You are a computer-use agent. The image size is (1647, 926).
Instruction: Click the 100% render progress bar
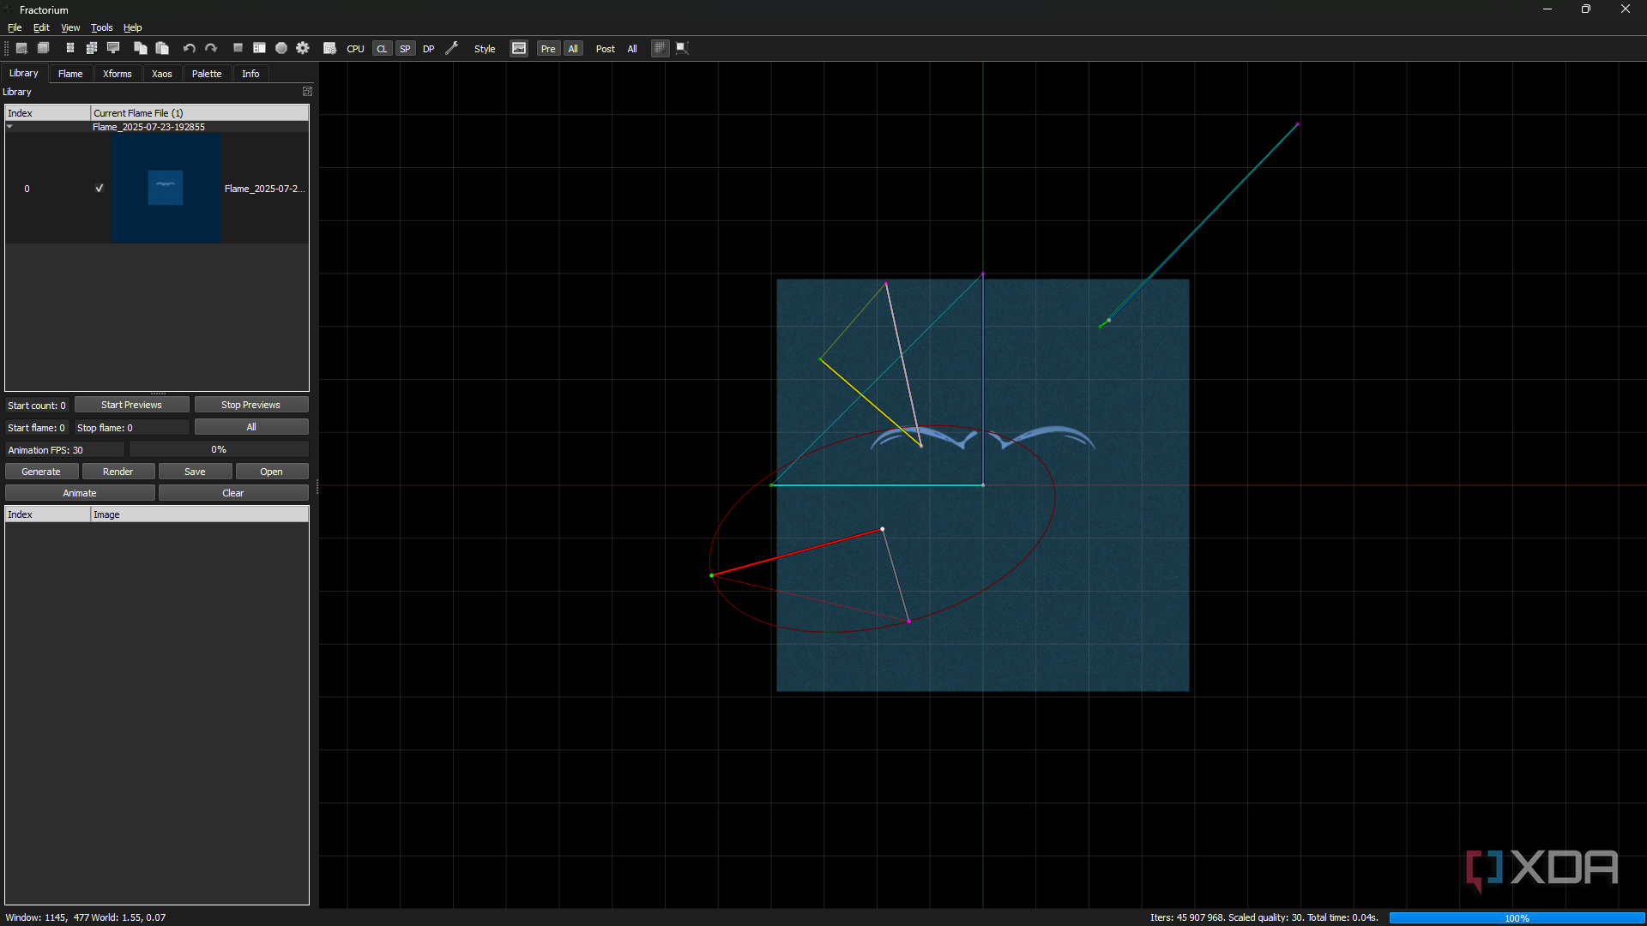[1517, 917]
